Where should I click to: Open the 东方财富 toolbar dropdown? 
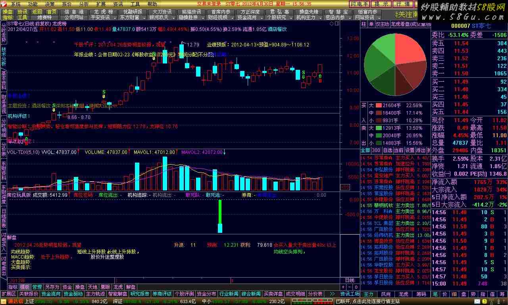coord(132,17)
